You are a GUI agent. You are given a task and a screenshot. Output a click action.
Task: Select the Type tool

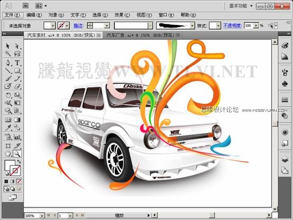pos(17,63)
